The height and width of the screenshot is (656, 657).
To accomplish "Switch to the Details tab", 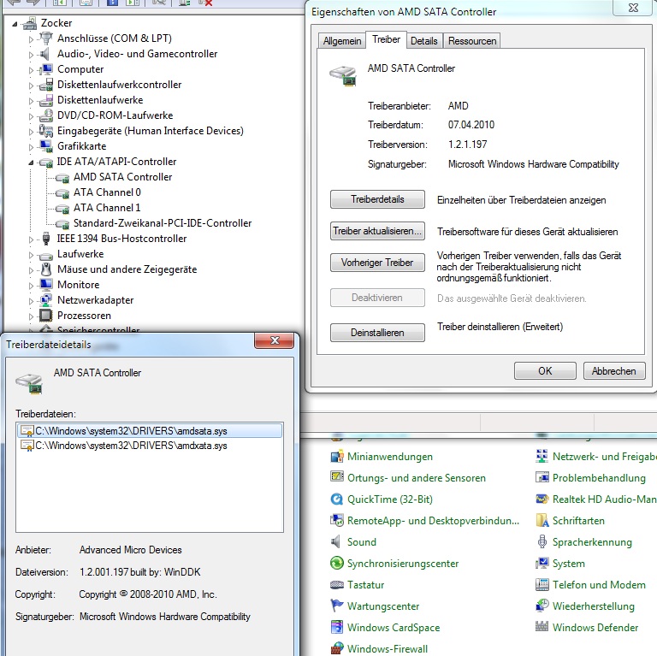I will coord(424,41).
